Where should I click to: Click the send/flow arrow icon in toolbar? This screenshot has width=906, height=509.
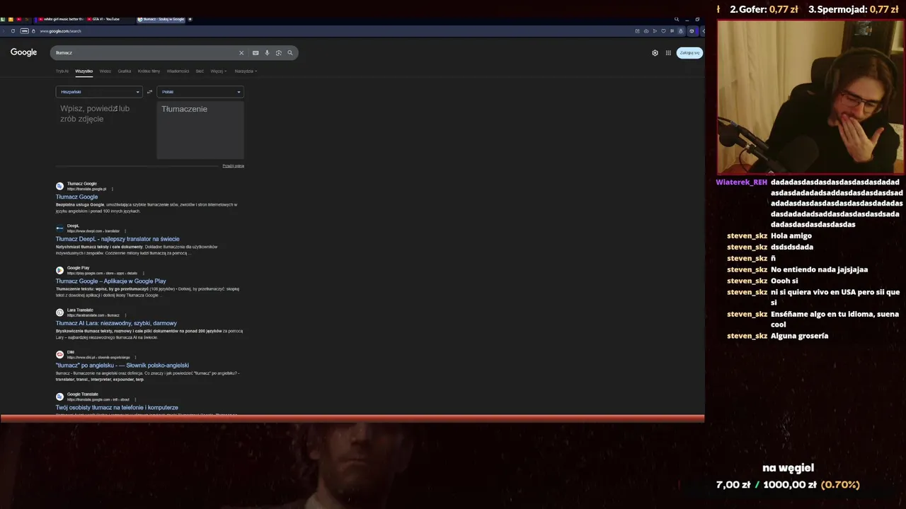point(655,31)
